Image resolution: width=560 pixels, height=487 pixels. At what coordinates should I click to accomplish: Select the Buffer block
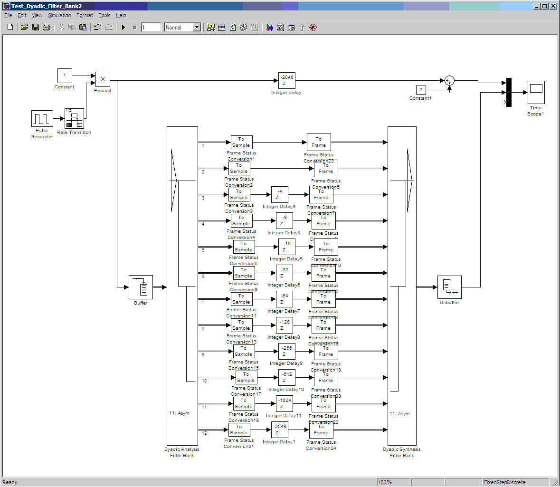tap(141, 287)
